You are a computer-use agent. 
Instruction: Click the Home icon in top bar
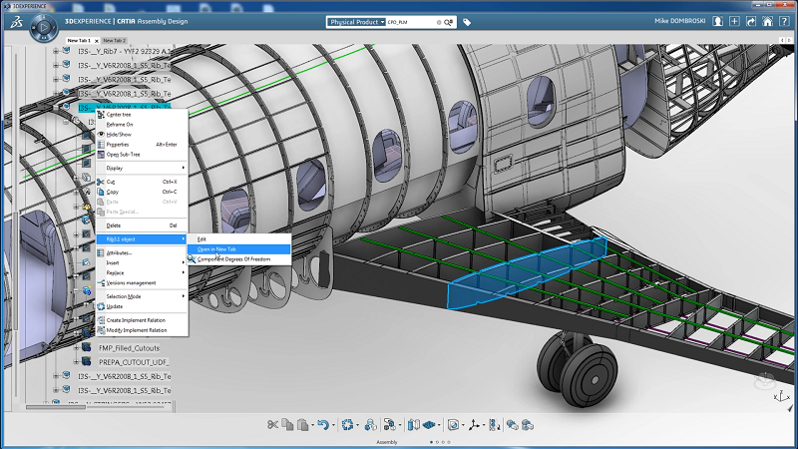767,21
